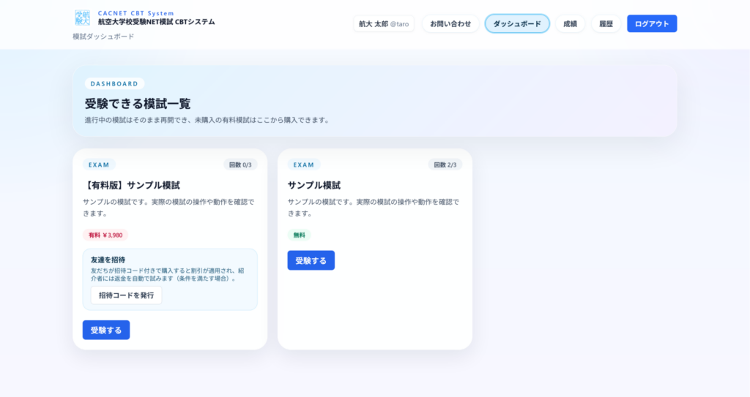Click the 有料 ¥3,980 price badge
The width and height of the screenshot is (750, 397).
105,235
